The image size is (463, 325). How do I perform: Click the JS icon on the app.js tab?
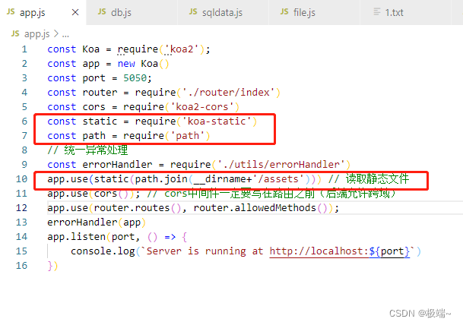(x=11, y=11)
